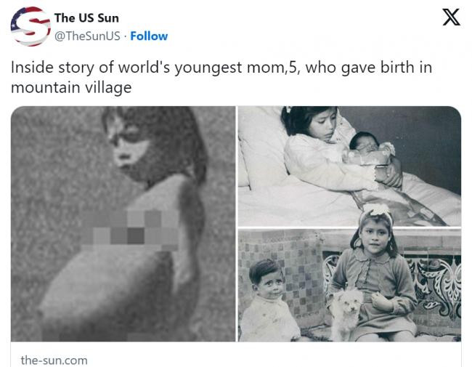
Task: Open the photo of girl holding newborn in bed
Action: [349, 166]
